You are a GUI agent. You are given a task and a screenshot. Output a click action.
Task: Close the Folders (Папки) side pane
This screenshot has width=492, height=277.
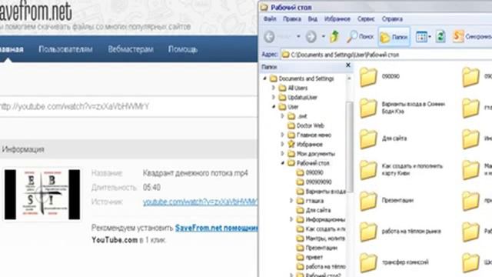pos(348,65)
